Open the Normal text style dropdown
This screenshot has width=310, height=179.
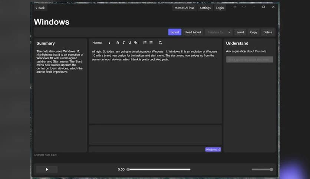point(101,43)
